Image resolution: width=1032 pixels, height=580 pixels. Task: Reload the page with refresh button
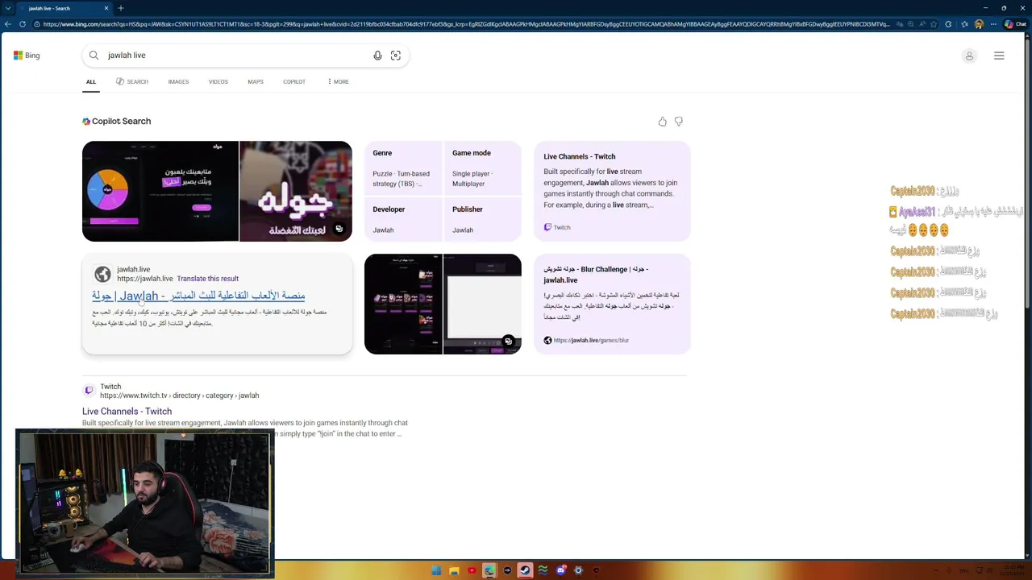click(22, 24)
